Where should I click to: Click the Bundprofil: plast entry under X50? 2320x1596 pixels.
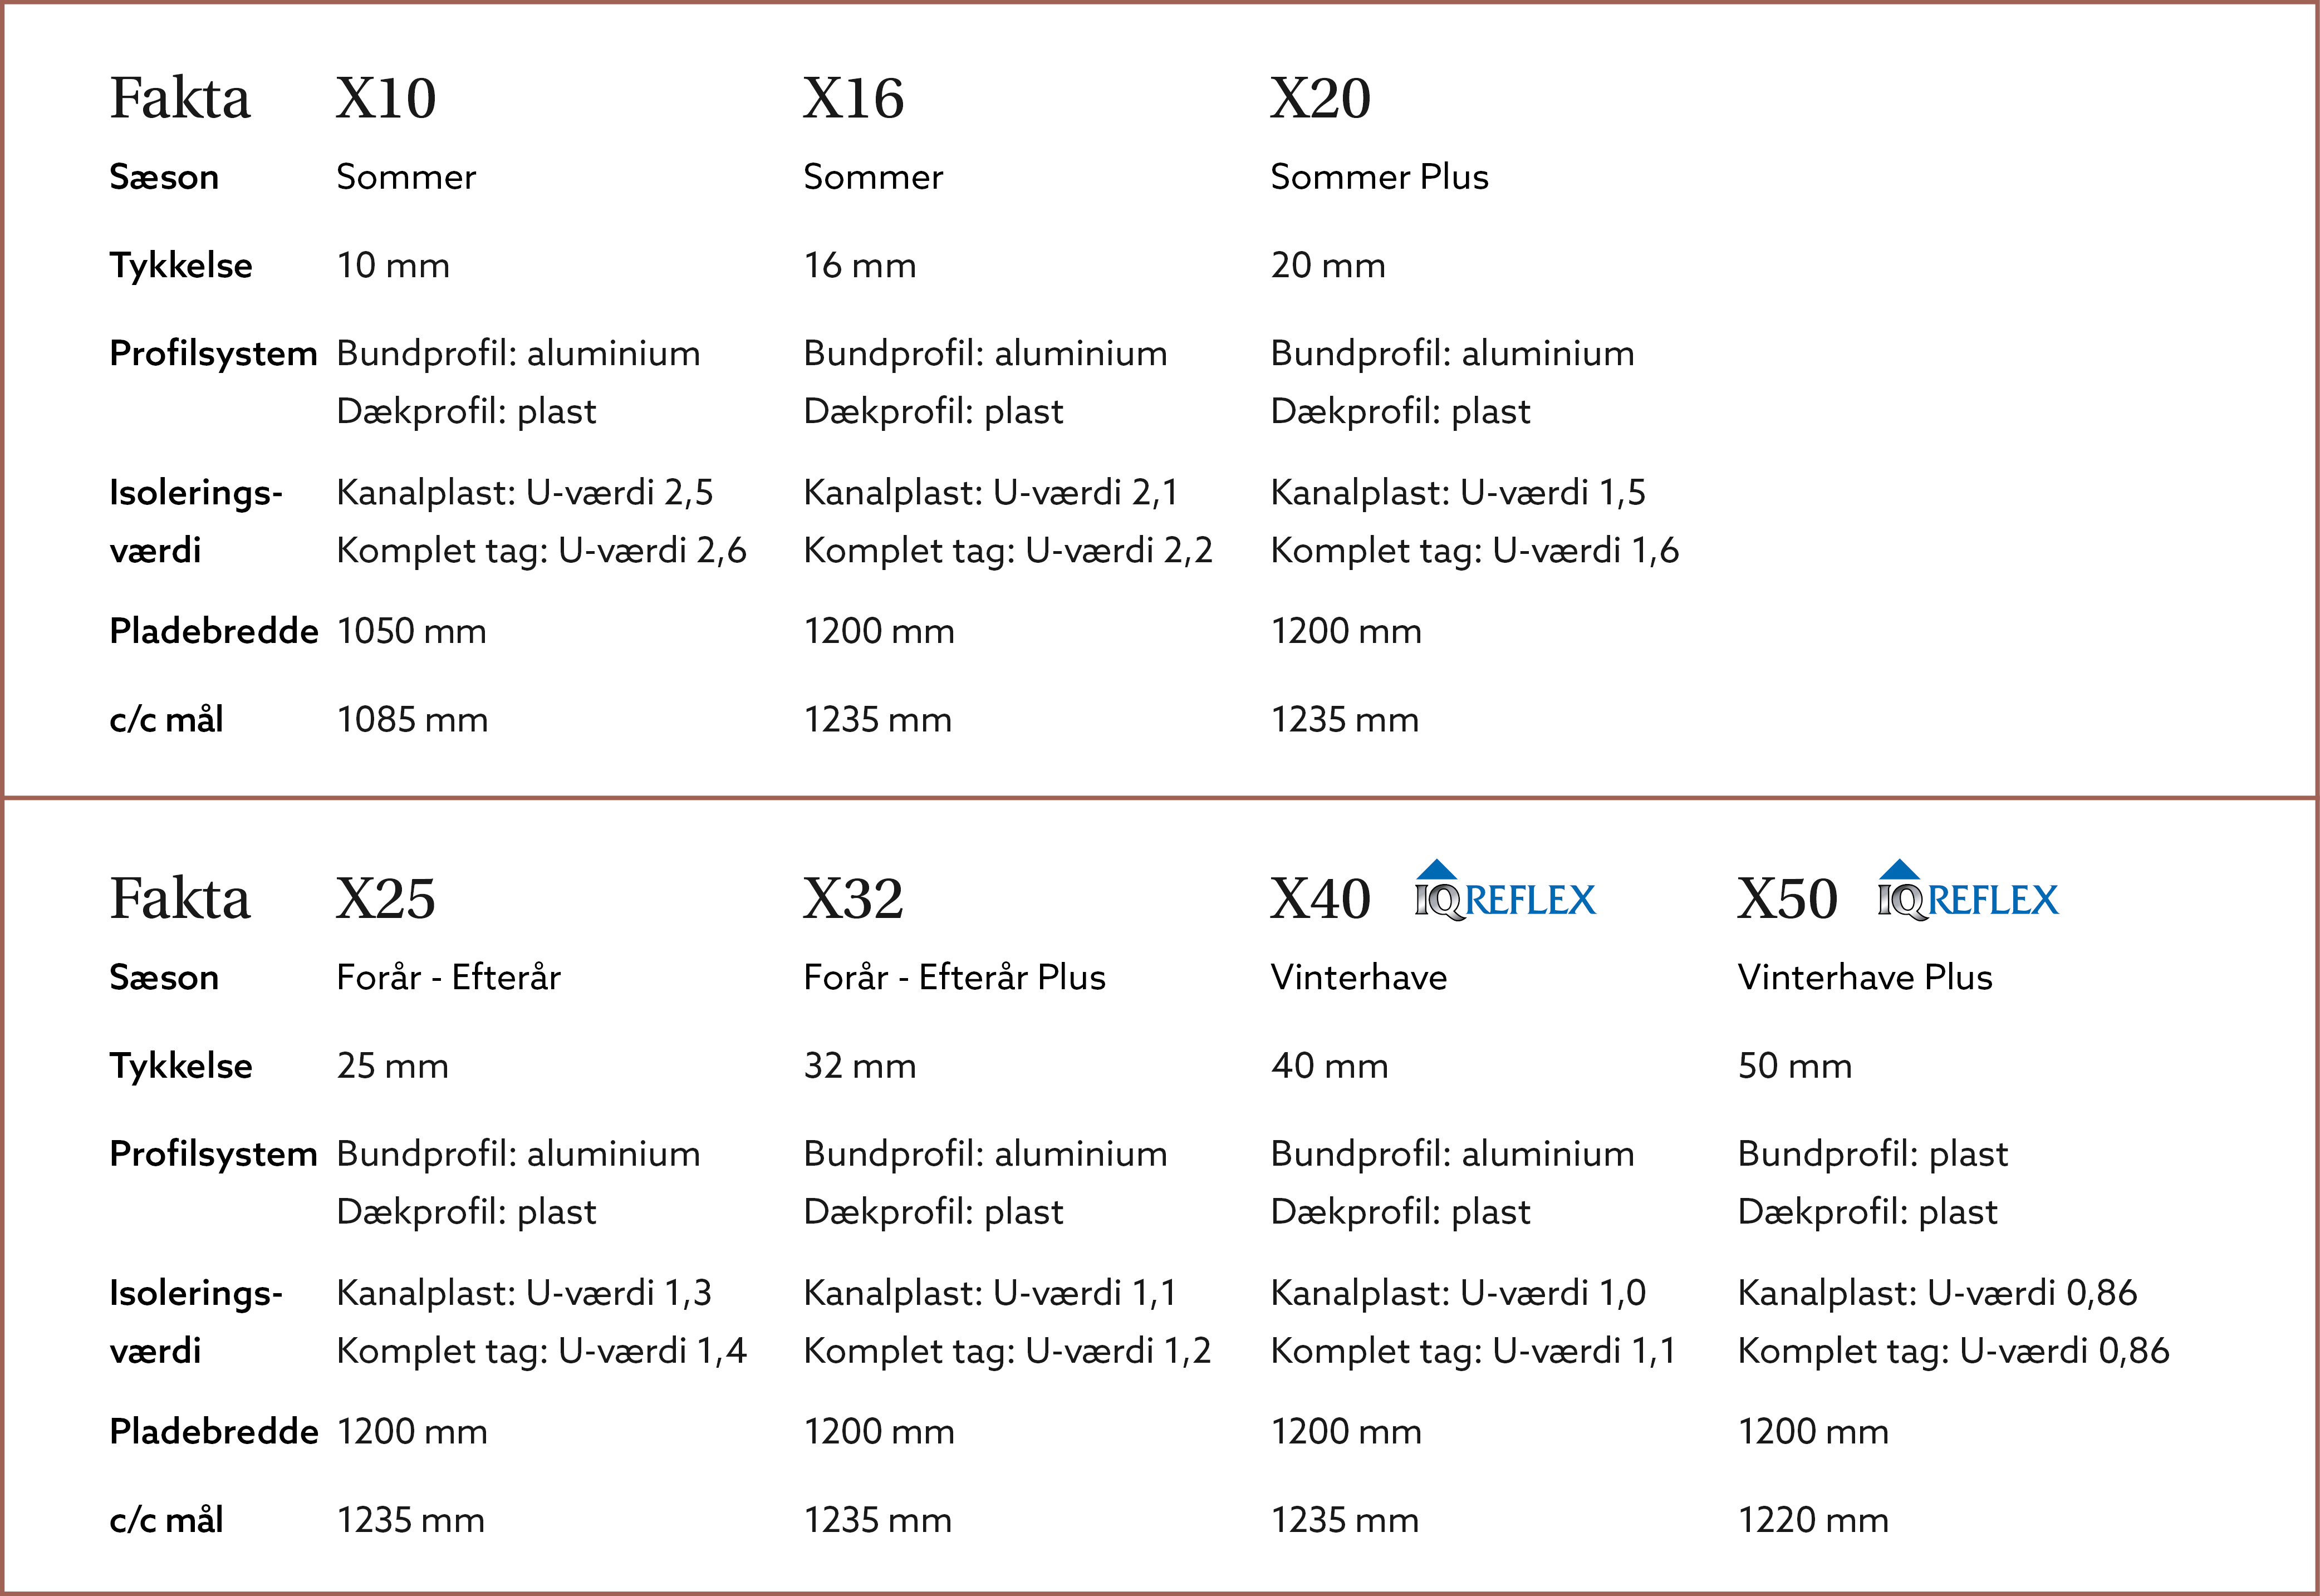click(x=1872, y=1155)
